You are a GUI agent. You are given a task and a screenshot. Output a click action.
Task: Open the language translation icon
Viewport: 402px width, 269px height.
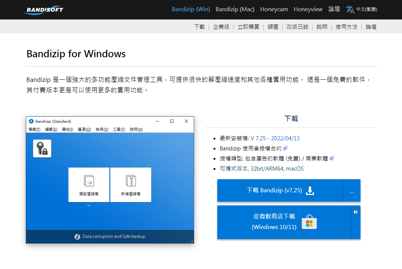pos(350,9)
